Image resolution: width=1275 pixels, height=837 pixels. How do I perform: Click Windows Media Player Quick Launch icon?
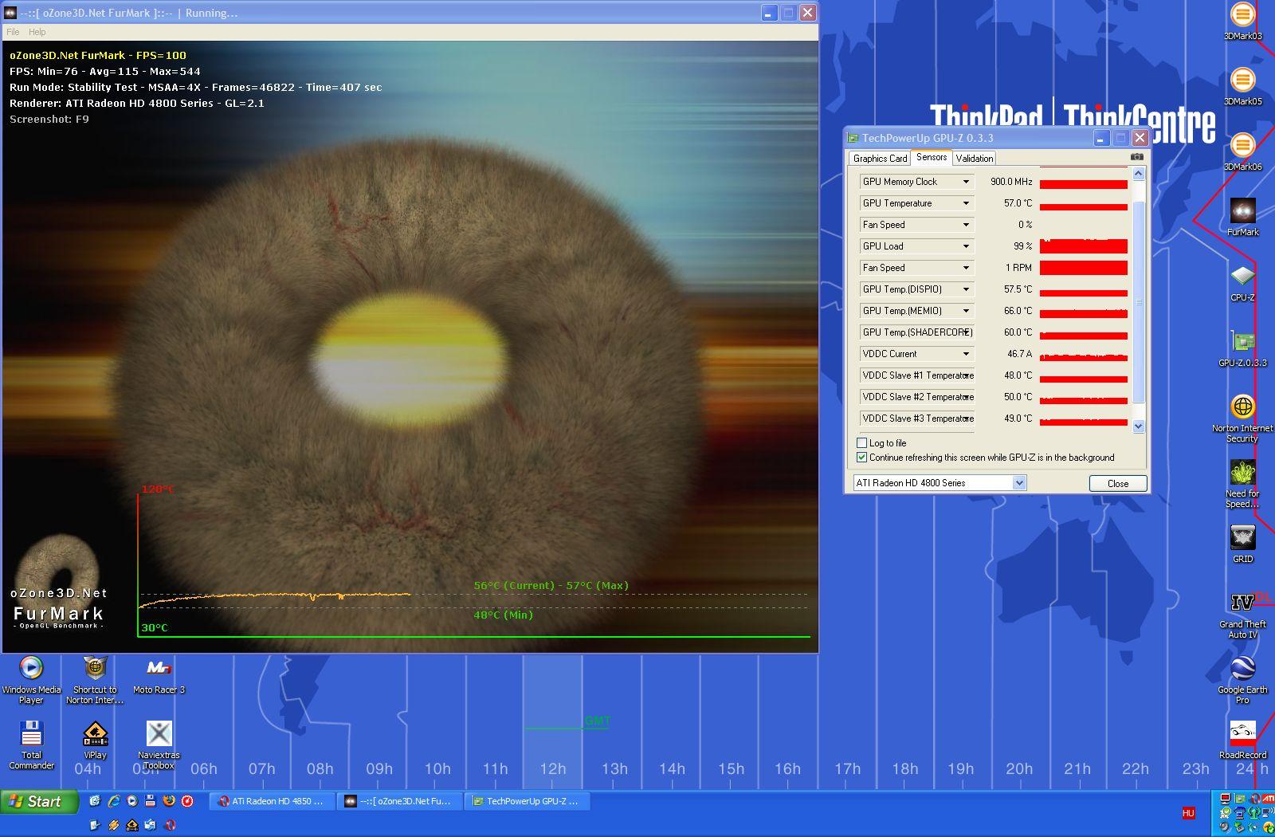tap(131, 801)
